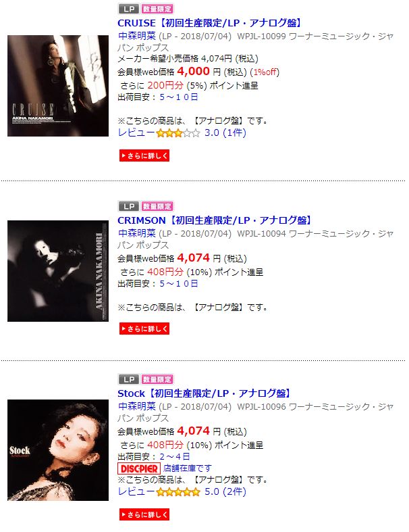Open the 店舗在庫です store stock link
Viewport: 409px width, 532px height.
coord(188,468)
